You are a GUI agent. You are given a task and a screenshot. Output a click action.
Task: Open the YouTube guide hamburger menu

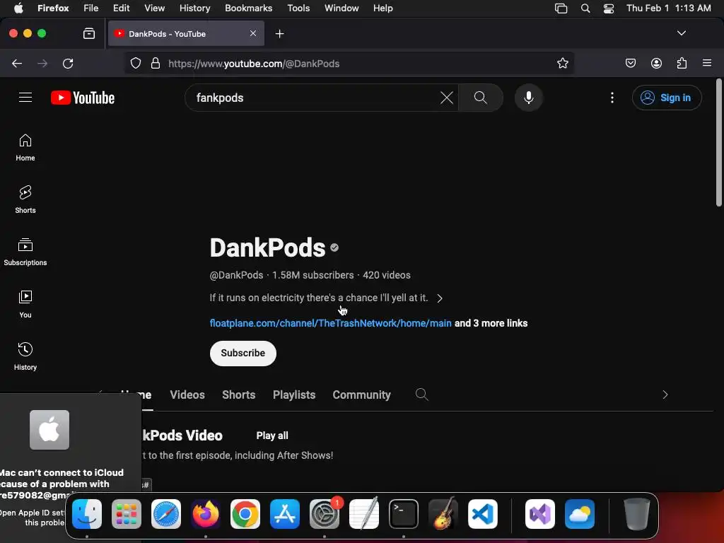[x=25, y=98]
